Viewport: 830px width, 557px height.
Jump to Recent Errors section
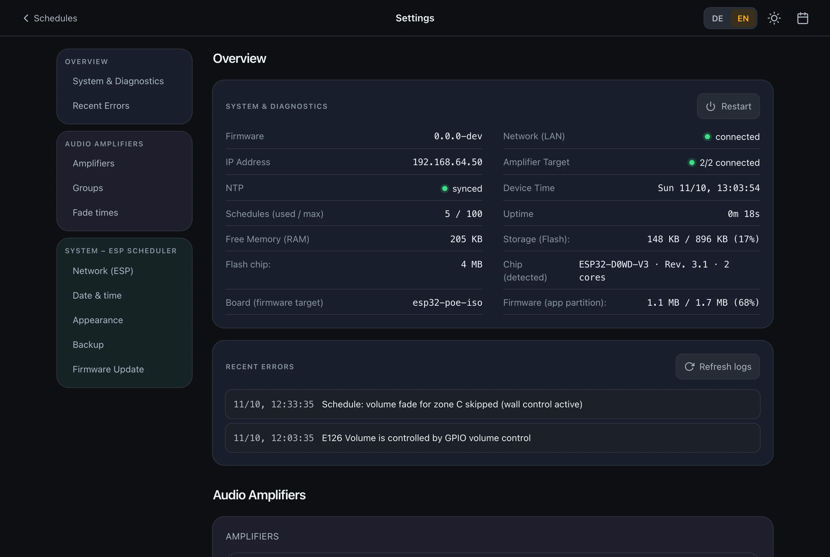click(101, 106)
